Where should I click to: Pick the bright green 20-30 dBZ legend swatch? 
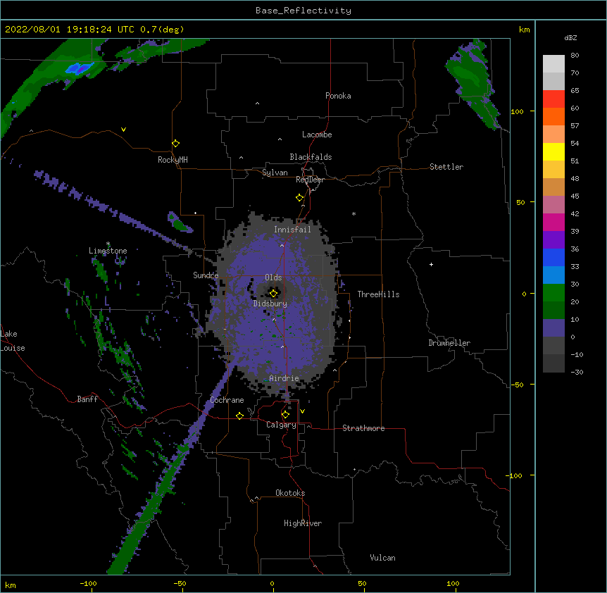(x=553, y=293)
